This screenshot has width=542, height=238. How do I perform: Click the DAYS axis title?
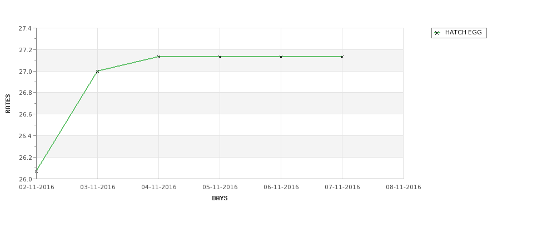click(220, 199)
